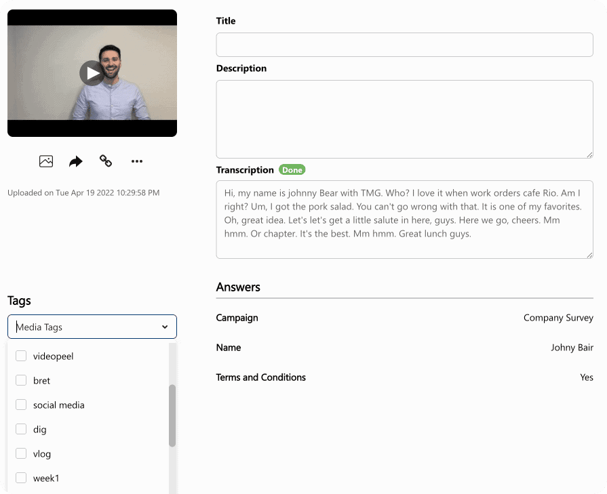The image size is (607, 494).
Task: Click the green Done status badge
Action: pyautogui.click(x=292, y=170)
